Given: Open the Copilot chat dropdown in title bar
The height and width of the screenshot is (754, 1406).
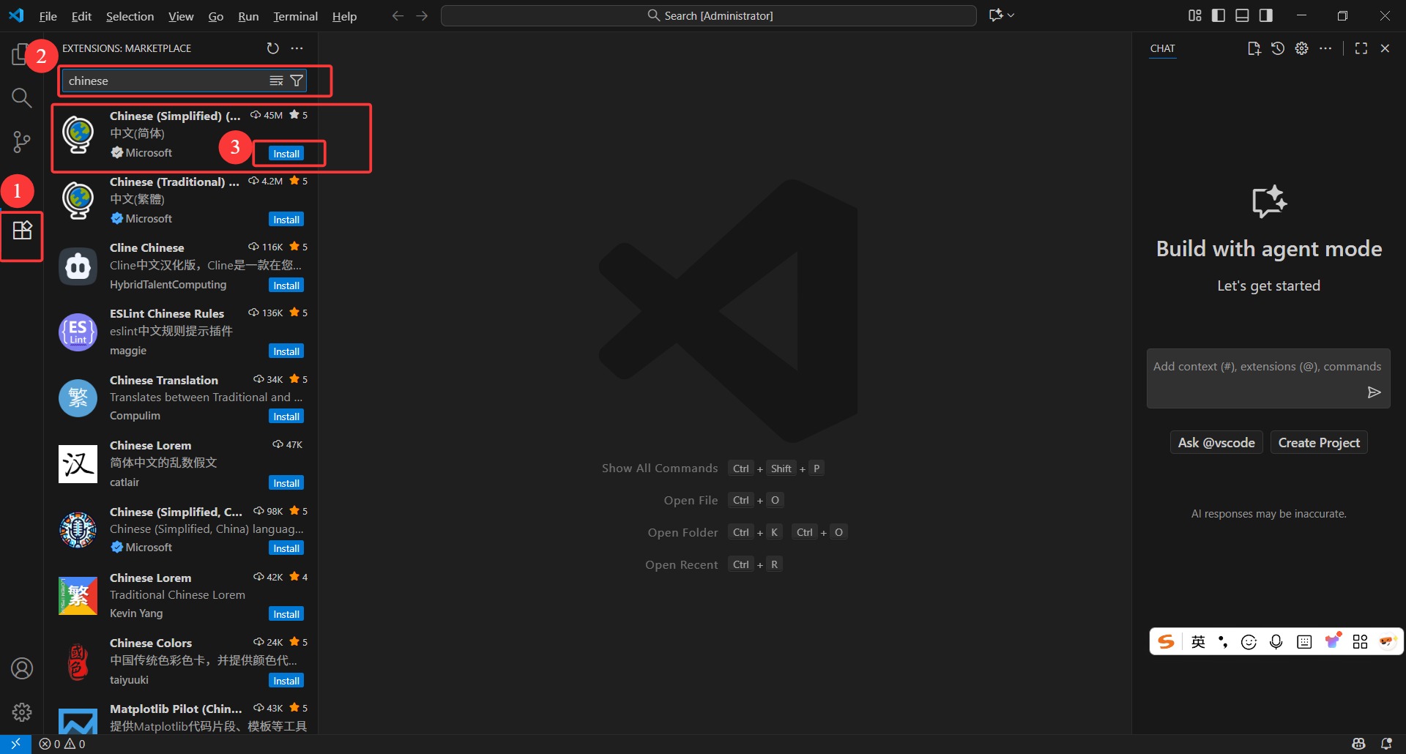Looking at the screenshot, I should click(x=1002, y=15).
